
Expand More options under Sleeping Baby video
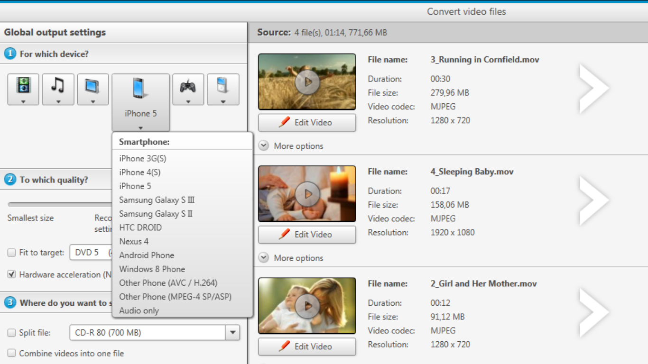[x=291, y=258]
